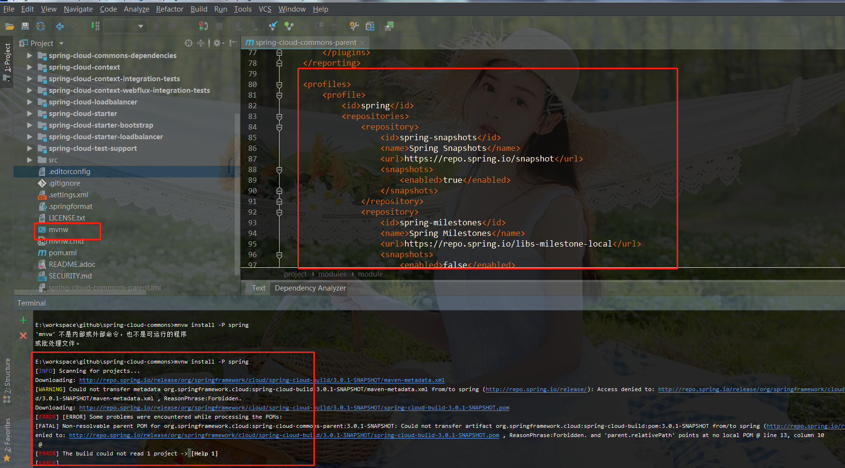Viewport: 845px width, 468px height.
Task: Expand the spring-cloud-loadbalancer folder
Action: 30,102
